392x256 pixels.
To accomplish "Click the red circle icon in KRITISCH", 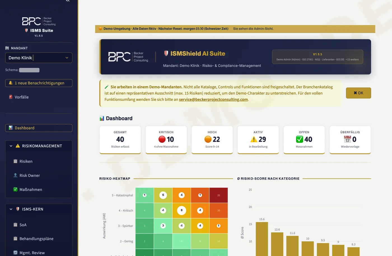I will [162, 139].
